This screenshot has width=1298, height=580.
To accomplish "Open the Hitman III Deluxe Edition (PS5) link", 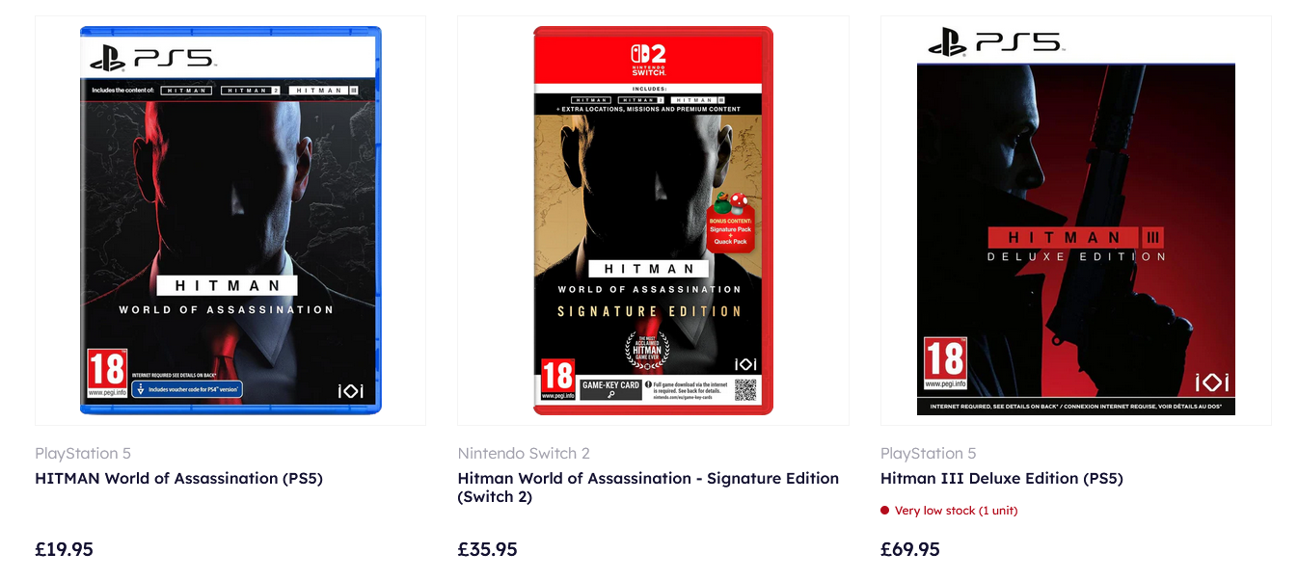I will click(x=1002, y=478).
